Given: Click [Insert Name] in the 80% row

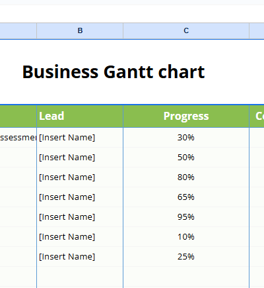Looking at the screenshot, I should point(67,177).
